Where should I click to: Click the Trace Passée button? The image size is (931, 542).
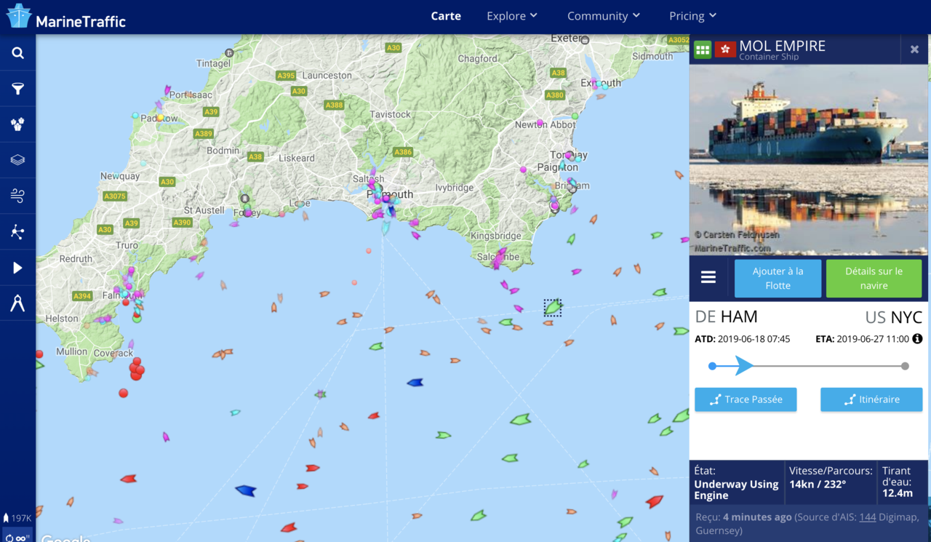(x=746, y=399)
